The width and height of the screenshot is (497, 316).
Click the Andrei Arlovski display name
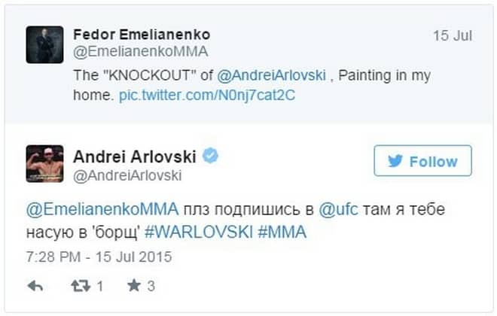[x=134, y=156]
